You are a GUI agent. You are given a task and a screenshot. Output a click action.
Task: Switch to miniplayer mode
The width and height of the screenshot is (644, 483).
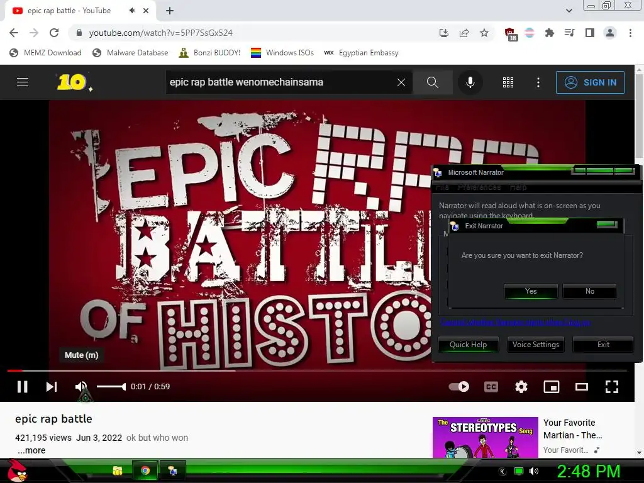coord(551,387)
